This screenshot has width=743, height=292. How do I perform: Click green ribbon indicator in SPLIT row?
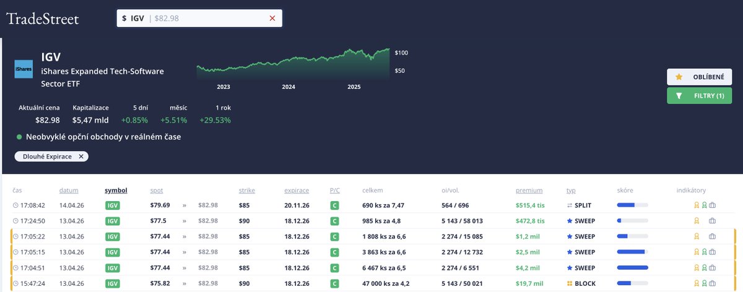704,205
